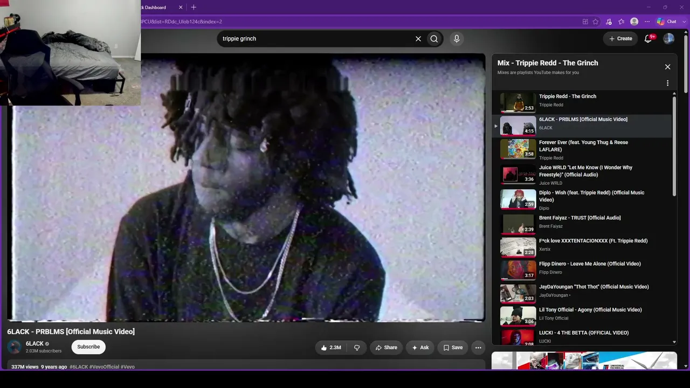Subscribe to the 6LACK channel

pyautogui.click(x=88, y=347)
